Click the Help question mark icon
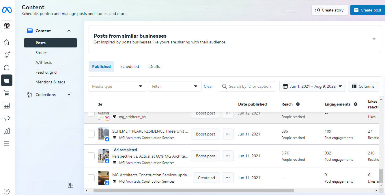This screenshot has height=195, width=385. coord(7,192)
